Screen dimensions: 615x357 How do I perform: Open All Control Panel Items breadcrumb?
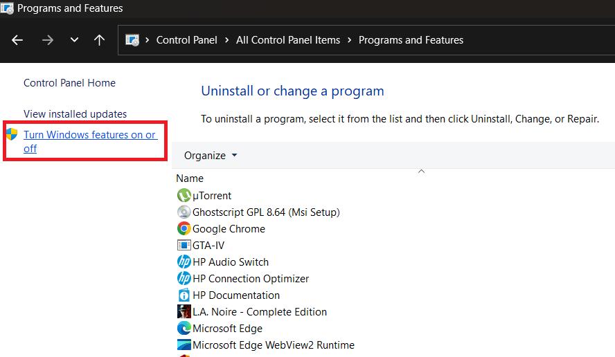(288, 40)
